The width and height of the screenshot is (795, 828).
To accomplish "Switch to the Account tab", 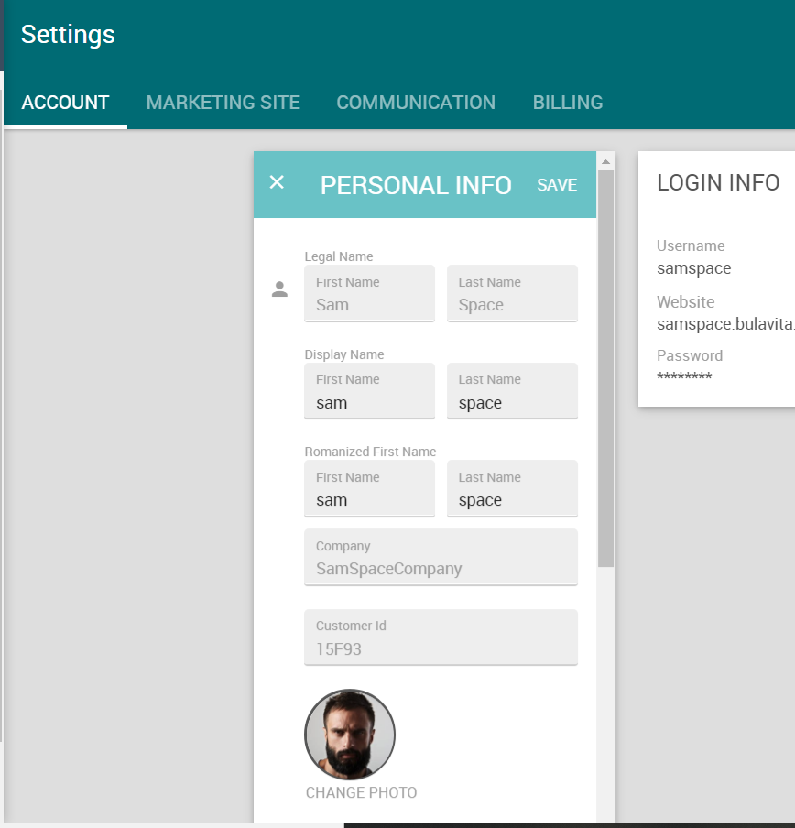I will pos(65,103).
